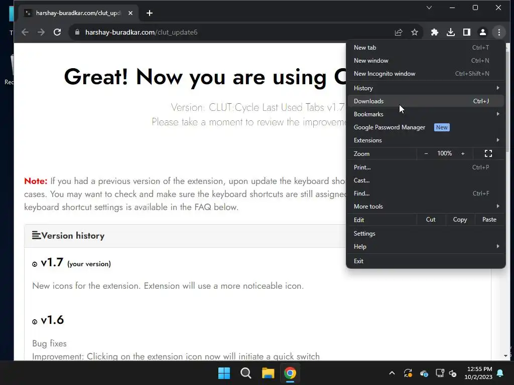Open the notification bell icon
This screenshot has height=385, width=514.
(x=500, y=373)
